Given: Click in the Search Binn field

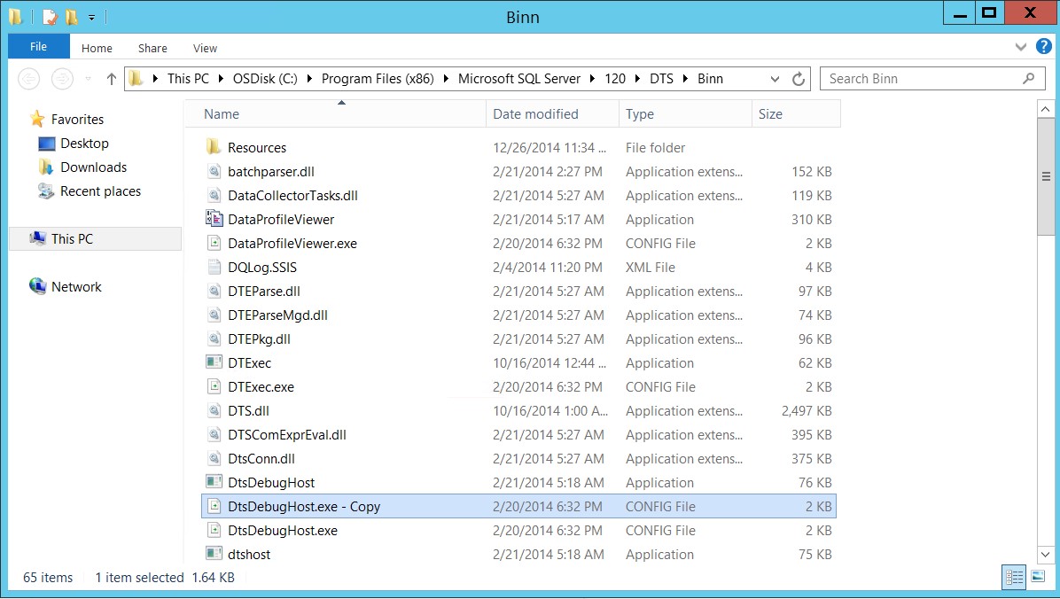Looking at the screenshot, I should click(922, 79).
